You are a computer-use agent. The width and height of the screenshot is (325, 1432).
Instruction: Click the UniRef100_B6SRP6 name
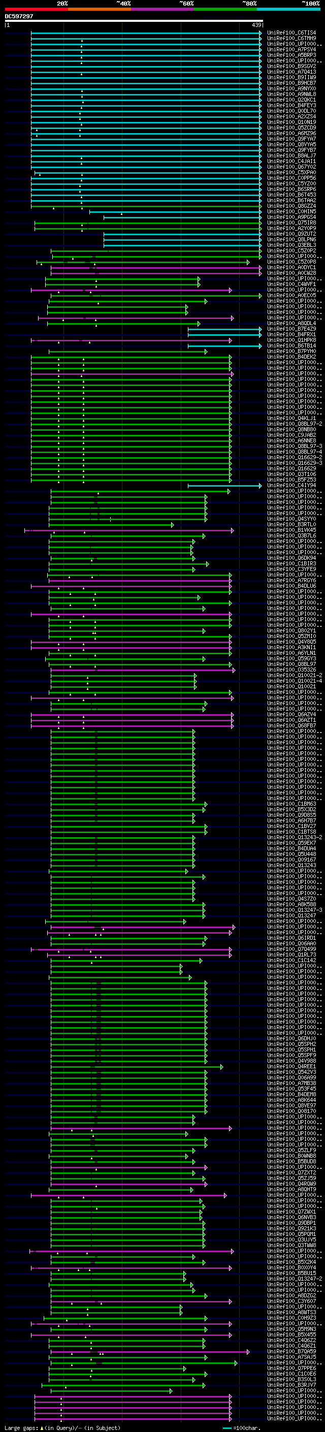(x=291, y=189)
